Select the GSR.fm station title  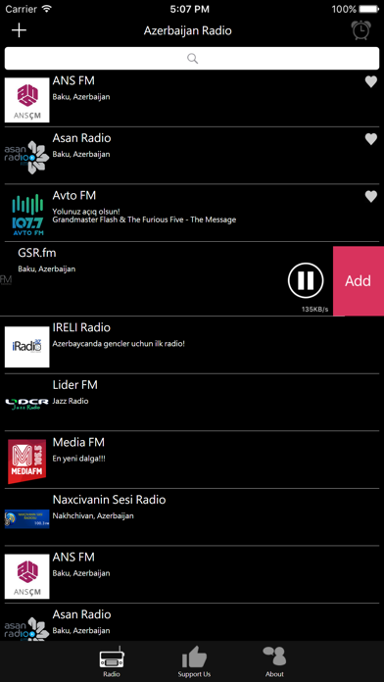37,253
